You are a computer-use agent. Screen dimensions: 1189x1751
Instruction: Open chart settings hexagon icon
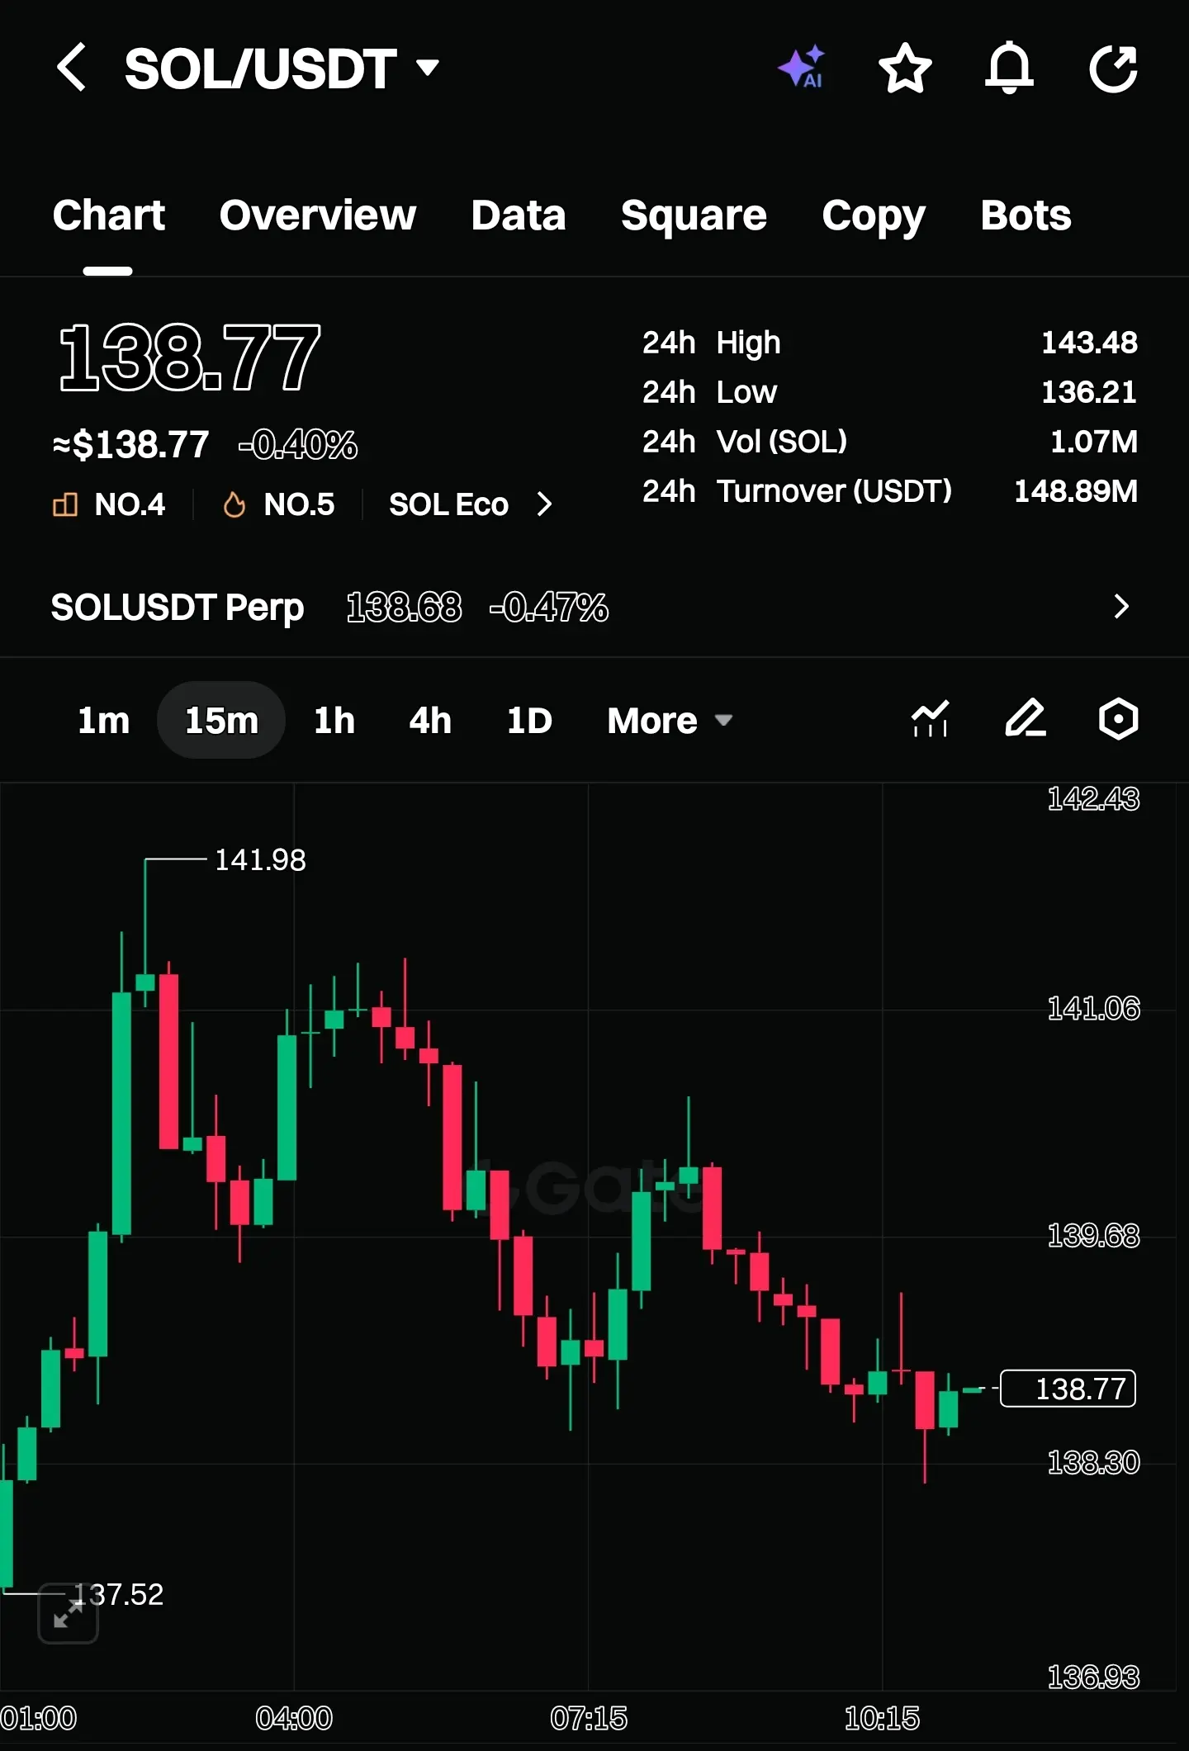click(x=1118, y=719)
